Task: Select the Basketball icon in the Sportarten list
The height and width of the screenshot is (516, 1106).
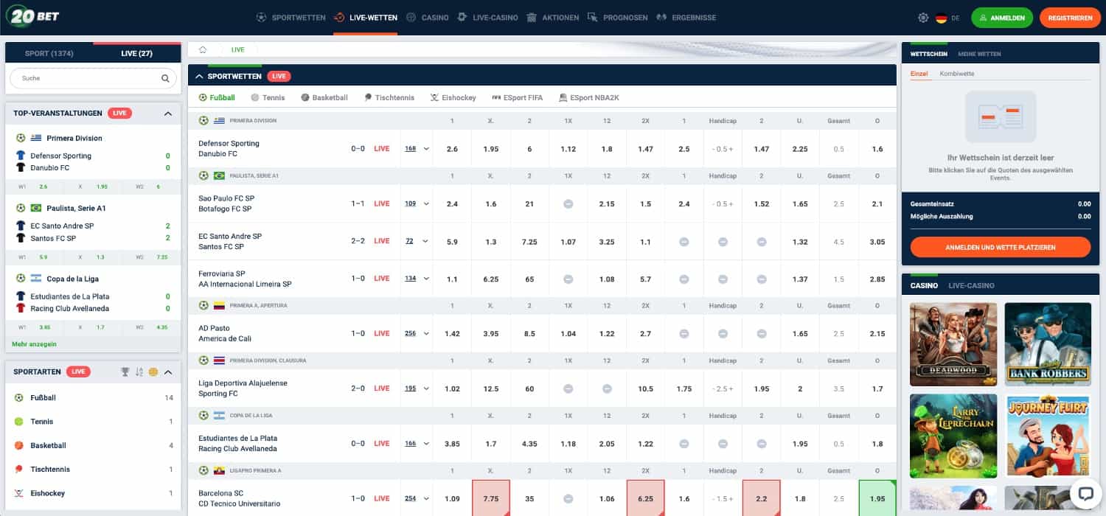Action: pyautogui.click(x=19, y=446)
